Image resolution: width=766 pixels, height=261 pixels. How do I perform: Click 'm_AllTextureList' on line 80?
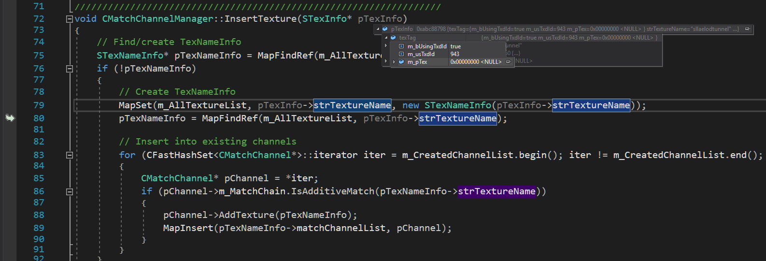coord(308,118)
